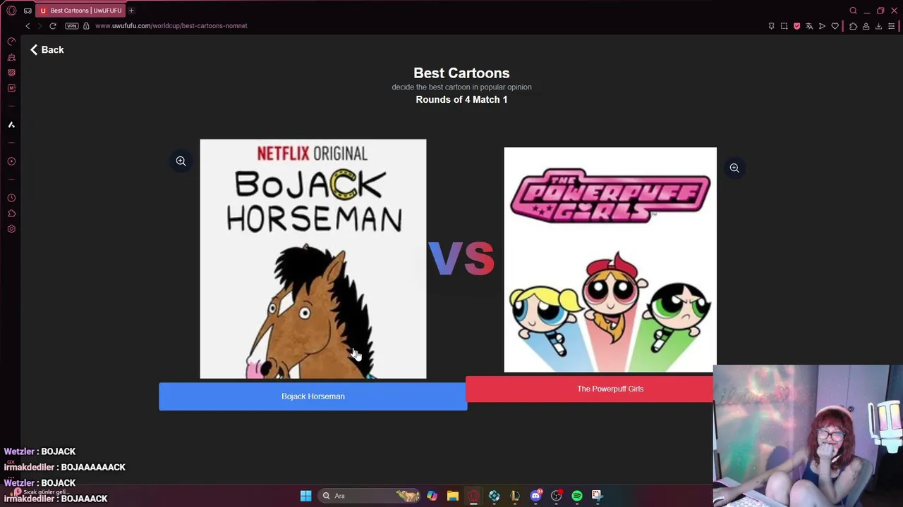
Task: Open a new browser tab
Action: point(131,11)
